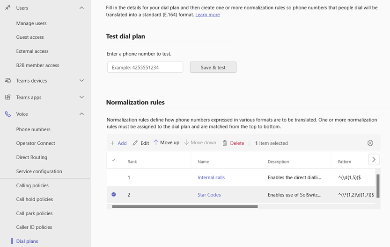This screenshot has height=247, width=390.
Task: Uncheck the Star Codes row selection circle
Action: pyautogui.click(x=114, y=194)
